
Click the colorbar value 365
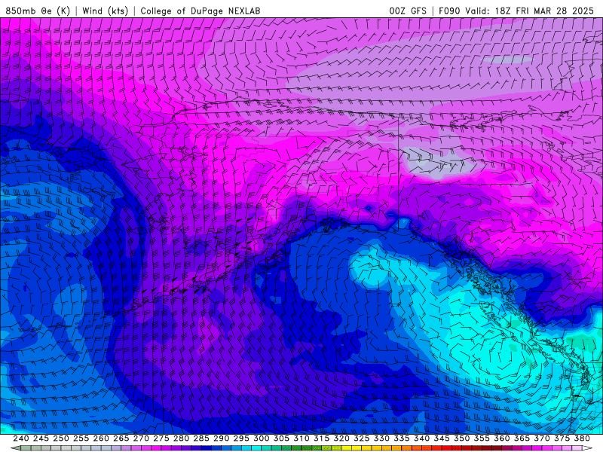522,438
